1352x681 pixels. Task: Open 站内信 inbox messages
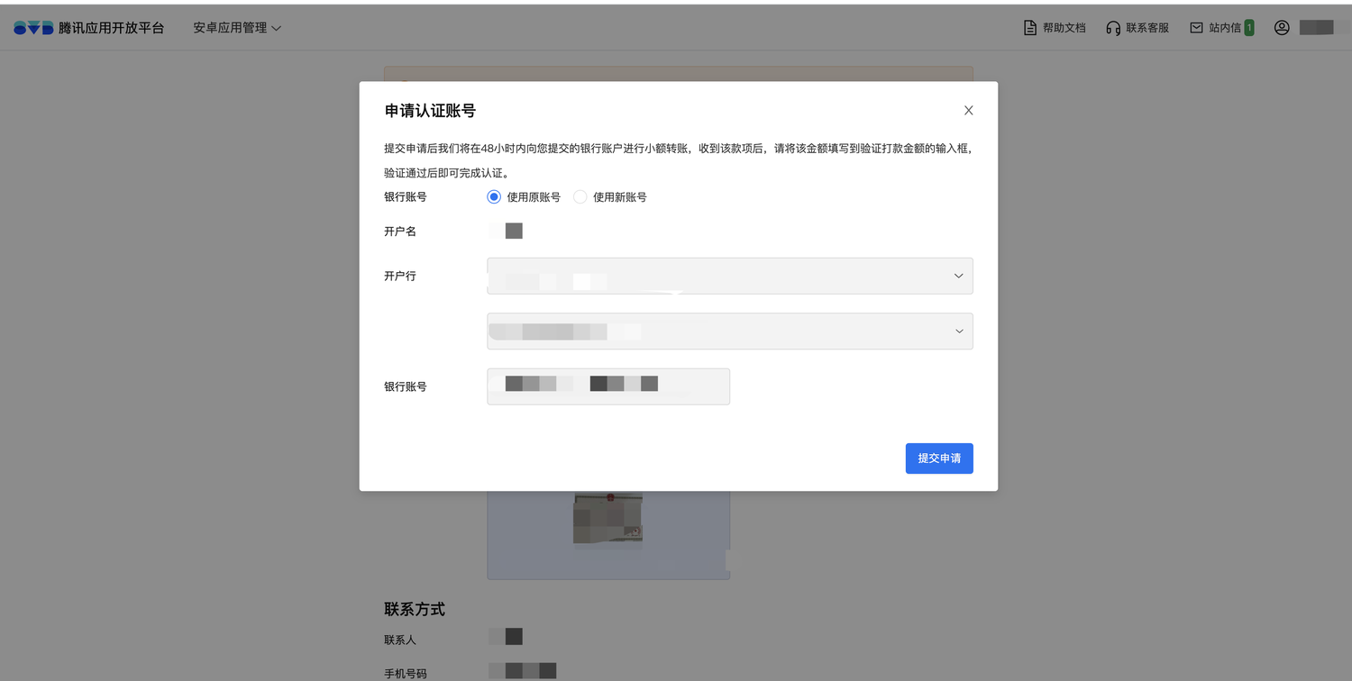click(x=1221, y=28)
